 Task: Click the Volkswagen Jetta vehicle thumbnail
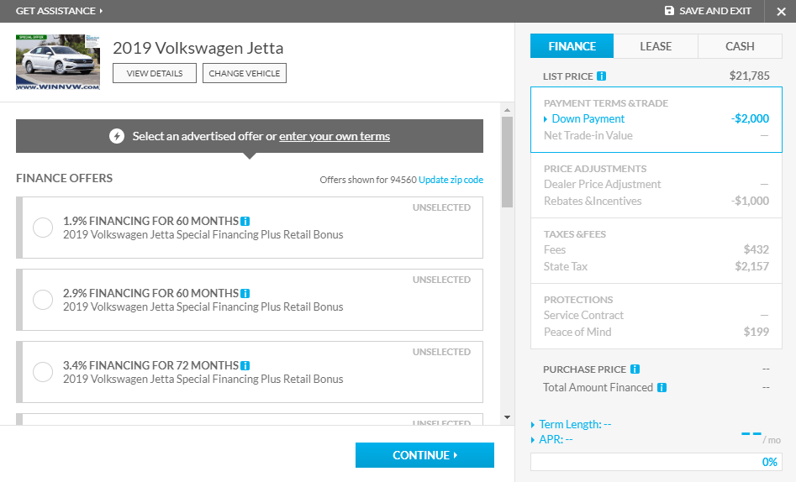[x=58, y=62]
